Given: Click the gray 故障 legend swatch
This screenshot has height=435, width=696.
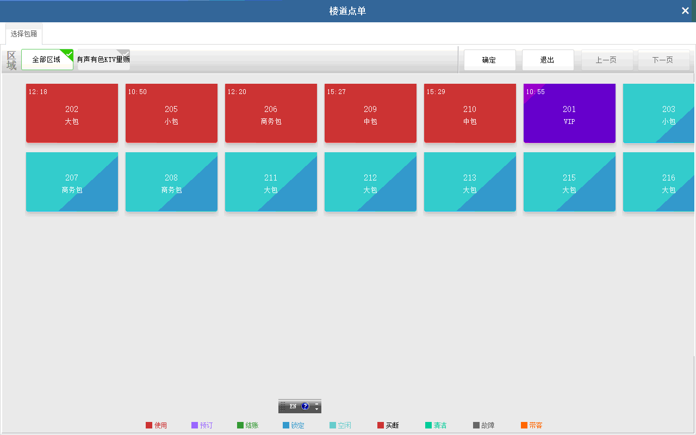Looking at the screenshot, I should (x=476, y=425).
